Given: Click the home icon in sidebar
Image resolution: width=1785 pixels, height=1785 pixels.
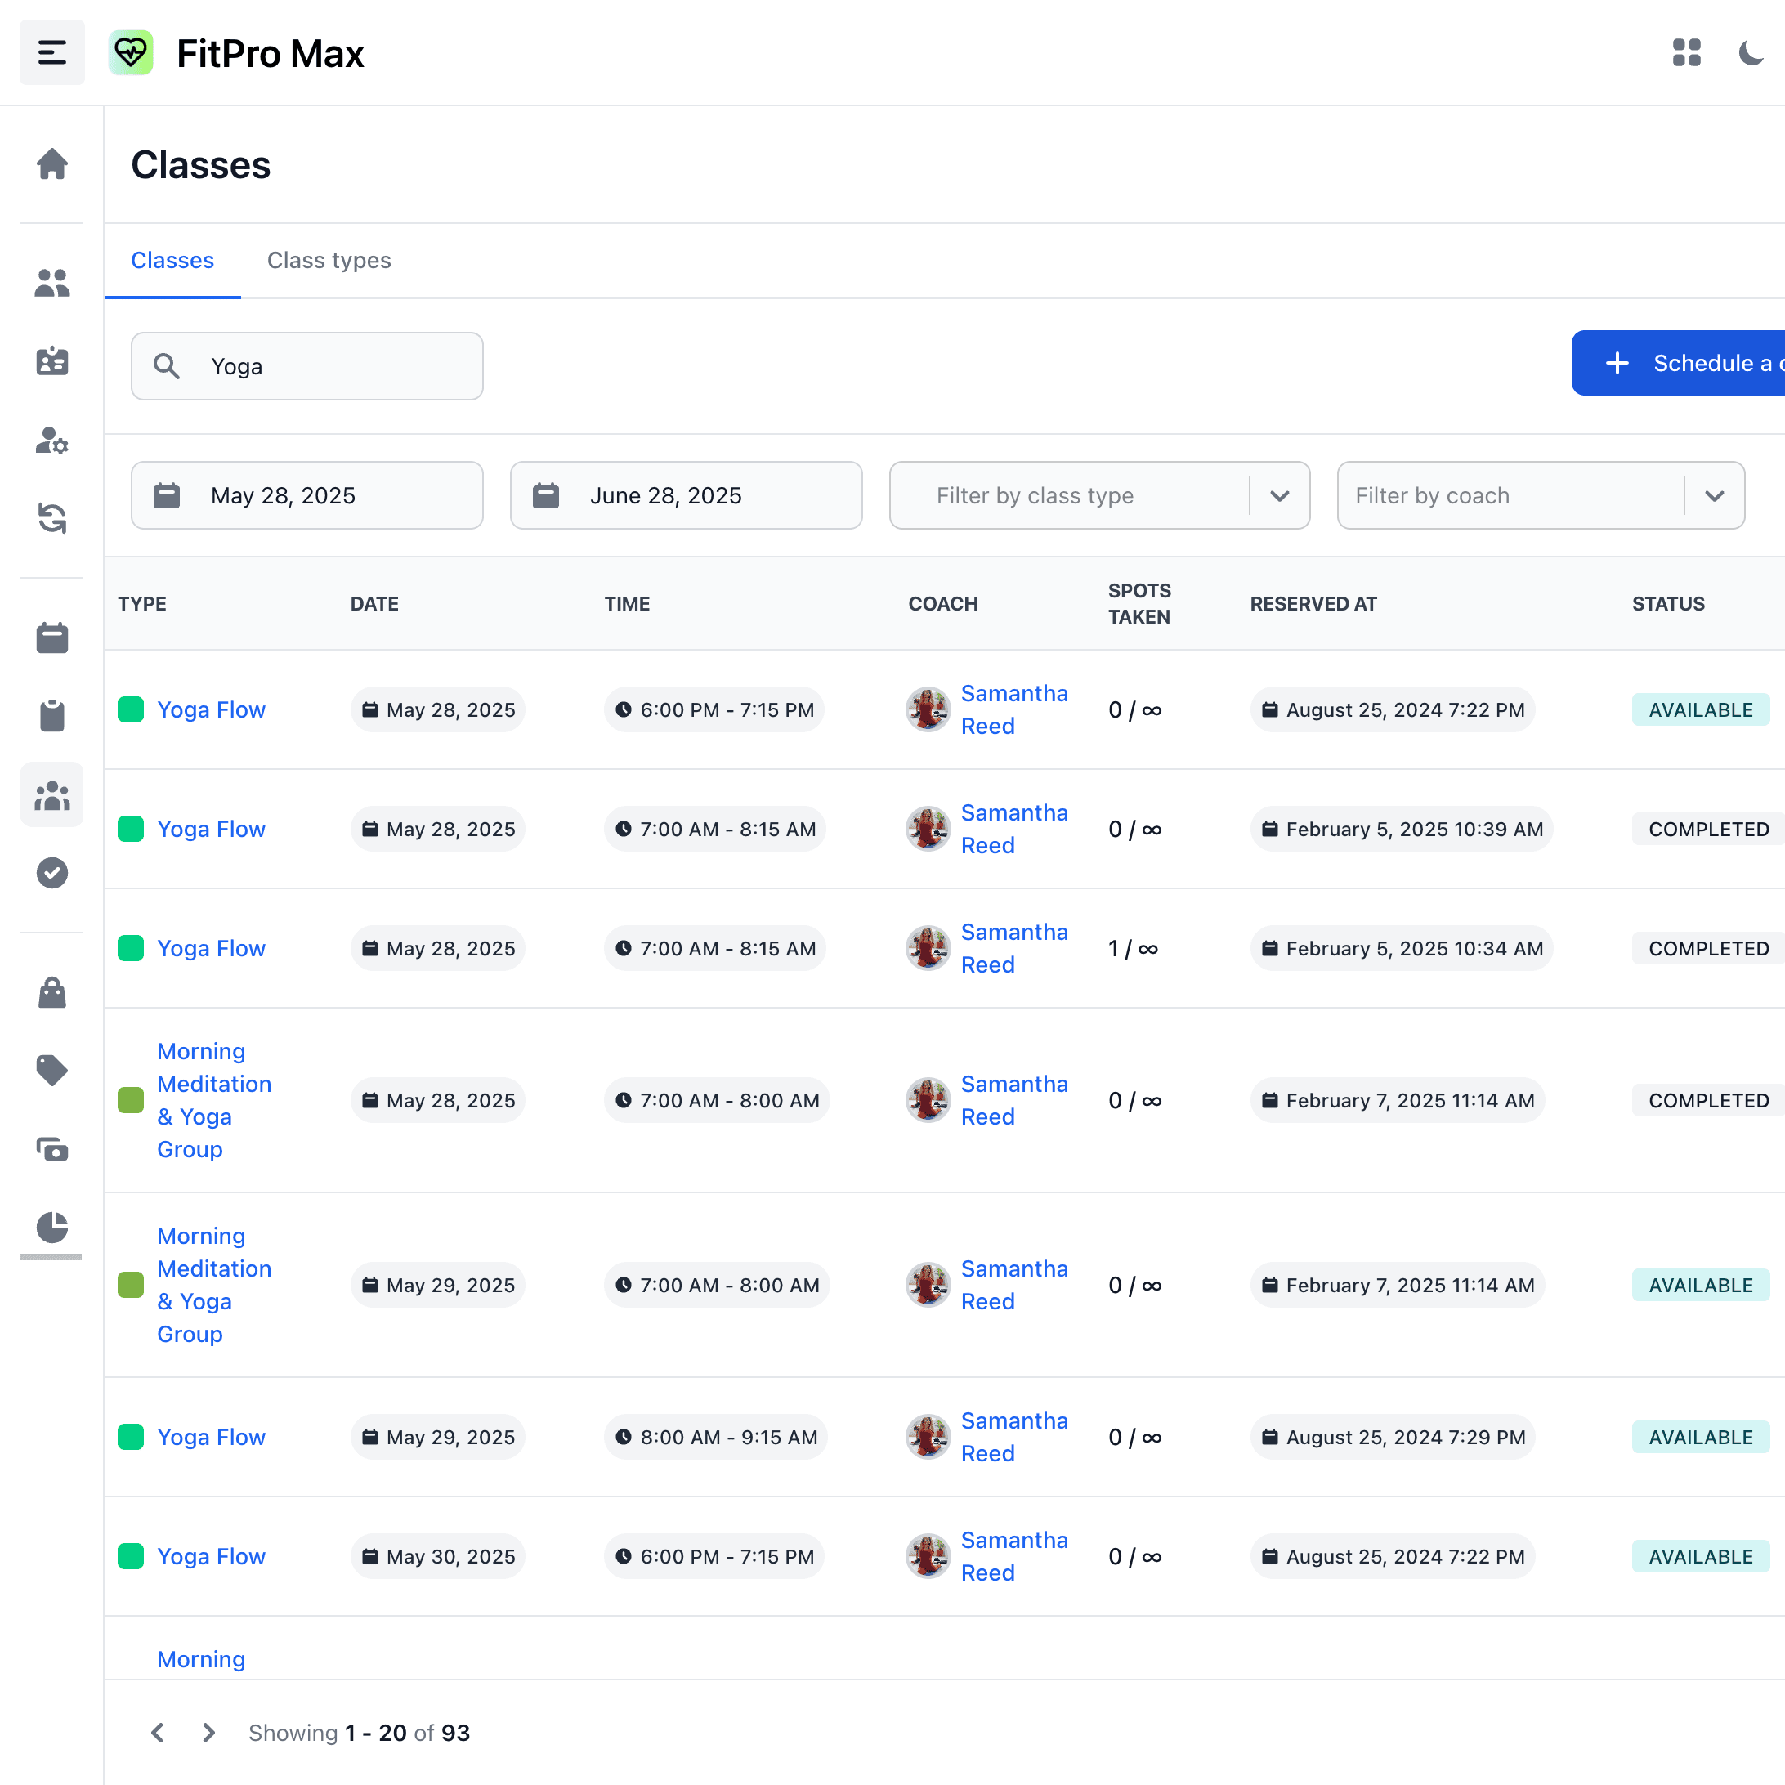Looking at the screenshot, I should pos(51,164).
